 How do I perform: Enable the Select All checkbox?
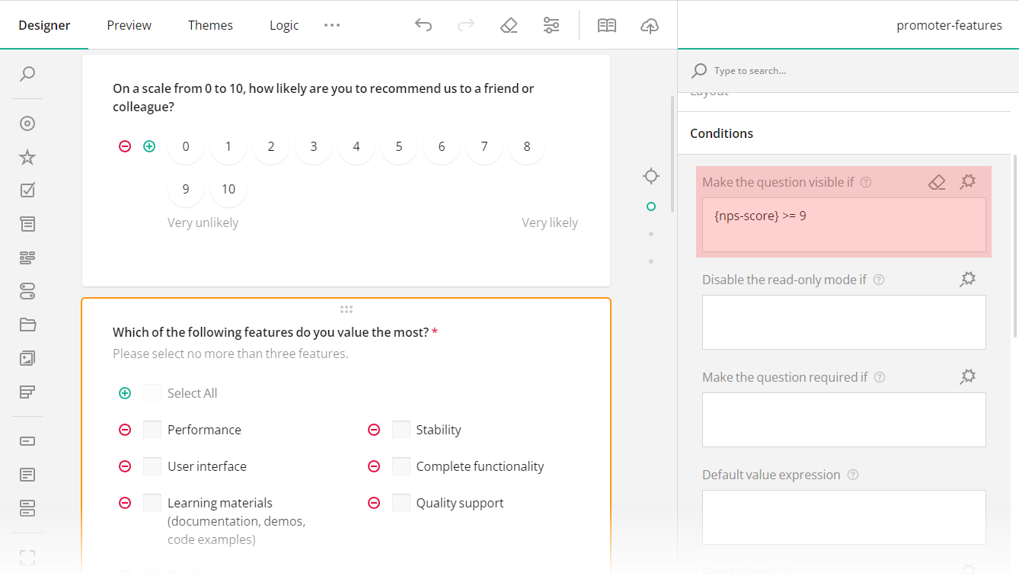point(152,392)
